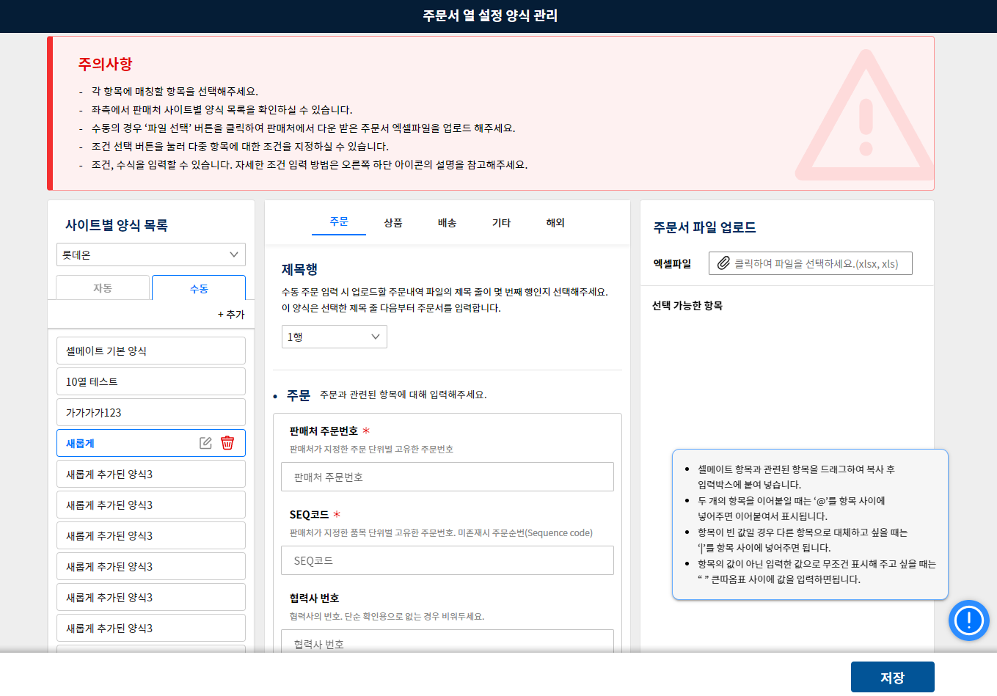Select the 새롭게 form item
Screen dimensions: 997x696
click(151, 443)
